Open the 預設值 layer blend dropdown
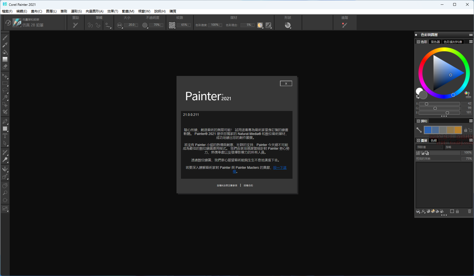474x276 pixels. point(429,147)
